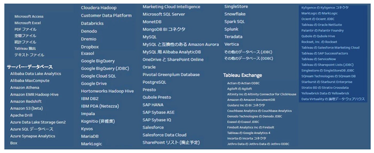Select the Microsoft Excel connector
Screen dimensions: 374x153
coord(28,23)
